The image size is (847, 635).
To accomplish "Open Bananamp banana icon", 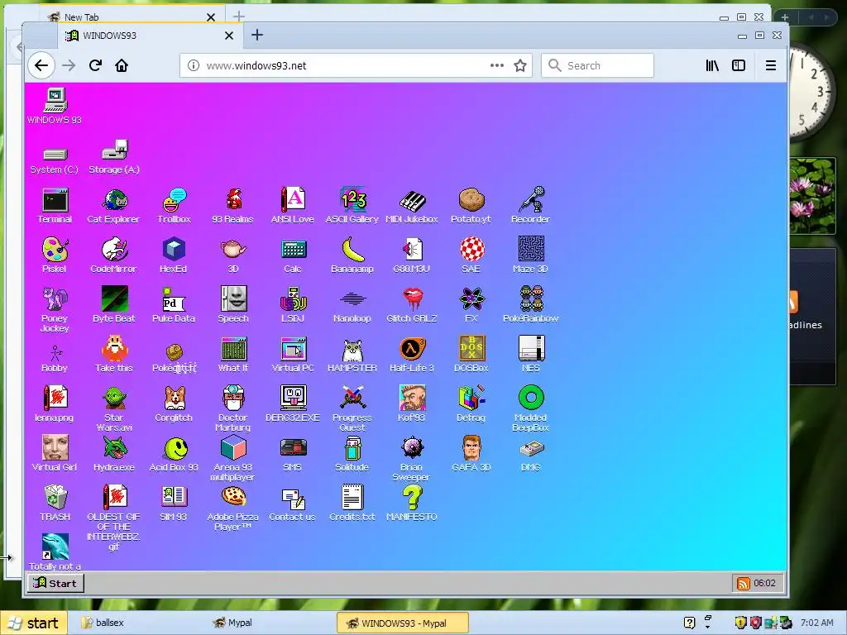I will pos(352,255).
